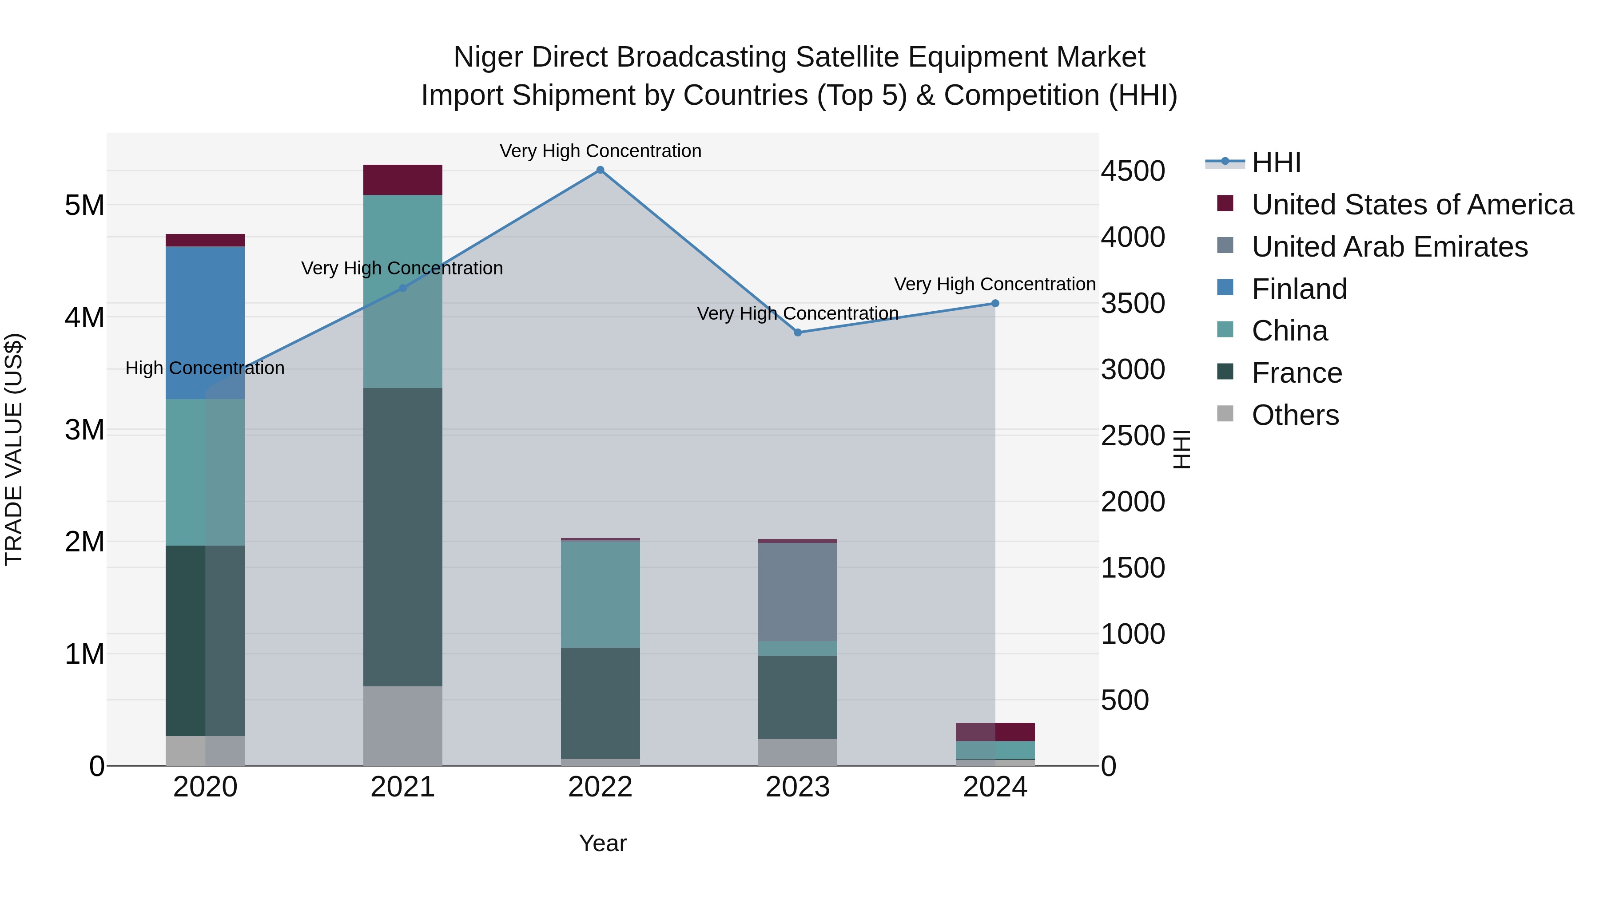Select the HHI data point for 2023
The image size is (1599, 899).
pos(798,333)
